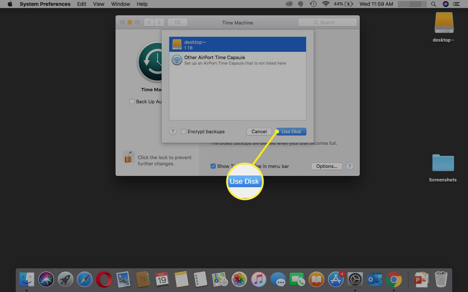Open Books from the Dock

(317, 280)
